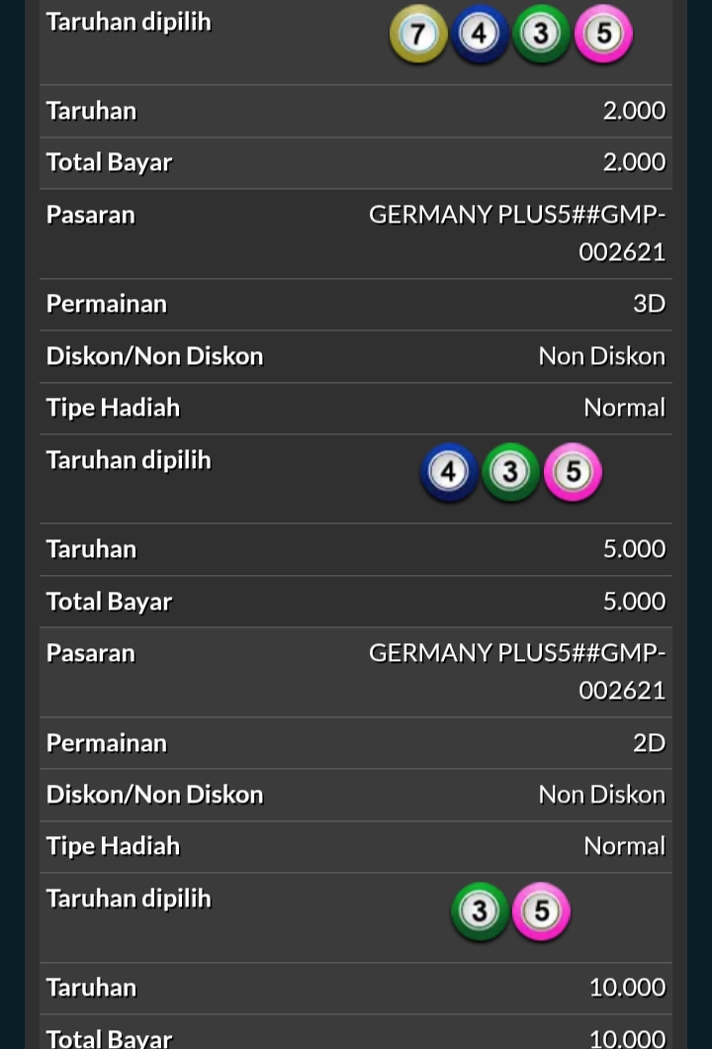Select blue 4 ball in the 3D bet
Screen dimensions: 712x1049
(x=449, y=472)
